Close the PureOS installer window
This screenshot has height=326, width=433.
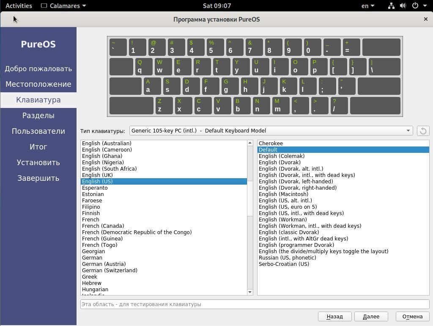pos(425,19)
